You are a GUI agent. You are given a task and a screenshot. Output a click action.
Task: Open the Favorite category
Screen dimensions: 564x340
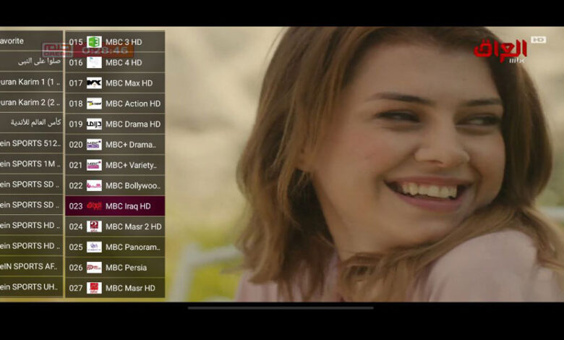(30, 41)
